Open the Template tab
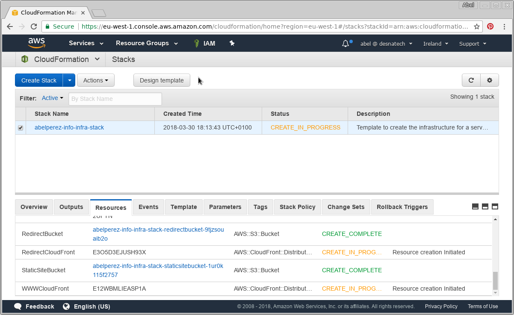This screenshot has height=315, width=514. pos(184,207)
